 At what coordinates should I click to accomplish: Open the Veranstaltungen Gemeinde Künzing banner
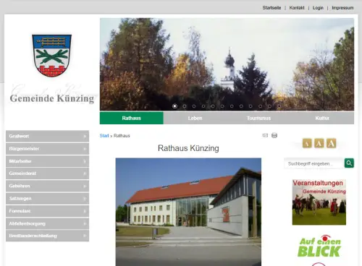(x=319, y=202)
